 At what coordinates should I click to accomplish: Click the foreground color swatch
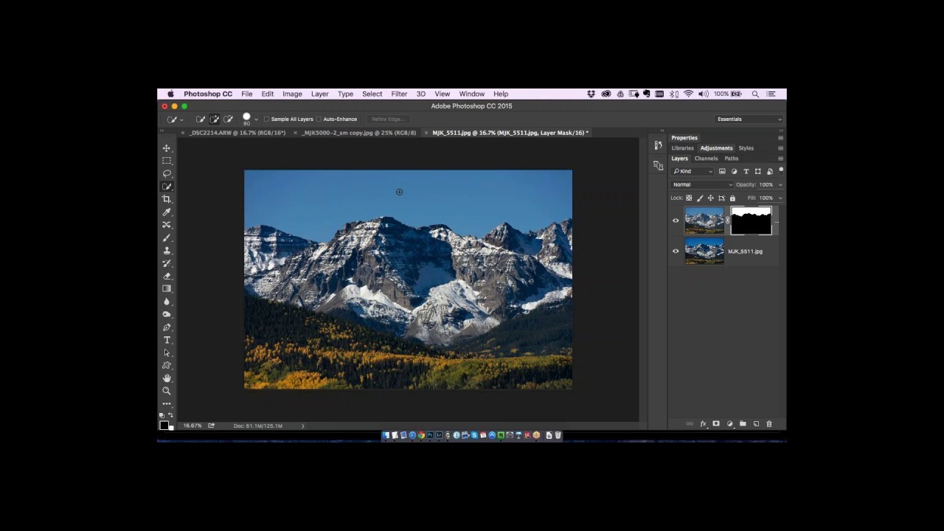164,425
